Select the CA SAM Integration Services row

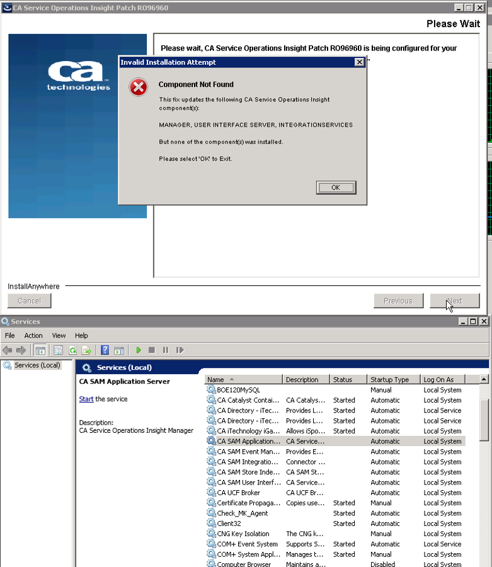pos(335,462)
